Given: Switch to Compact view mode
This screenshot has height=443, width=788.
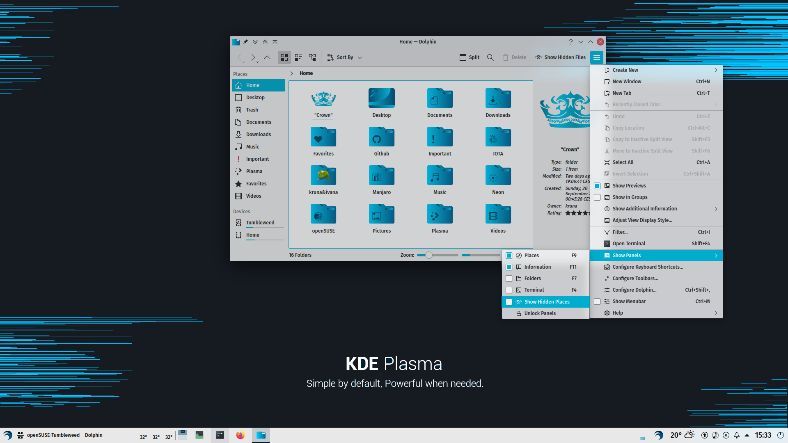Looking at the screenshot, I should [298, 57].
